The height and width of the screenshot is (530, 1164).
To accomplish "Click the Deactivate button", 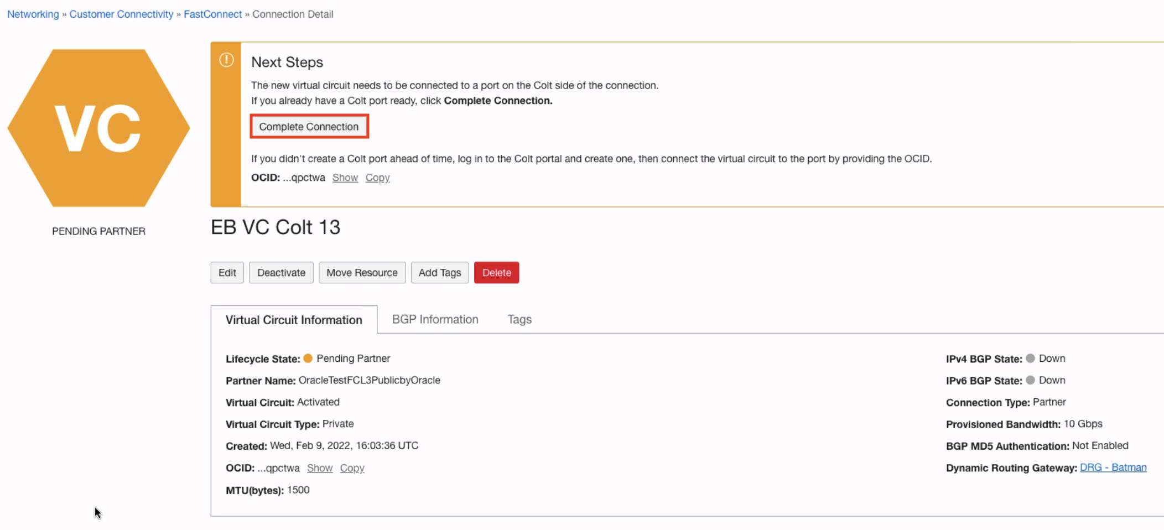I will click(281, 272).
